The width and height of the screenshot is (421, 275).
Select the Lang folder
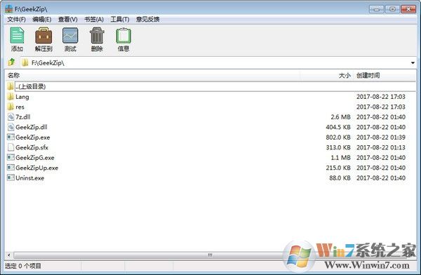(22, 97)
